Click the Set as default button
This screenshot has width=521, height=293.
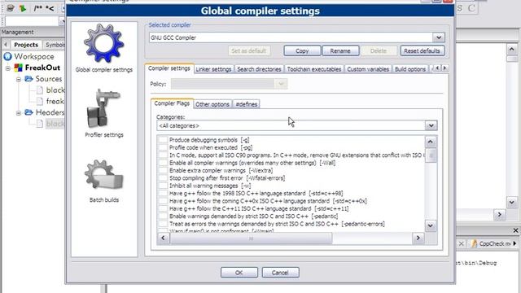249,50
